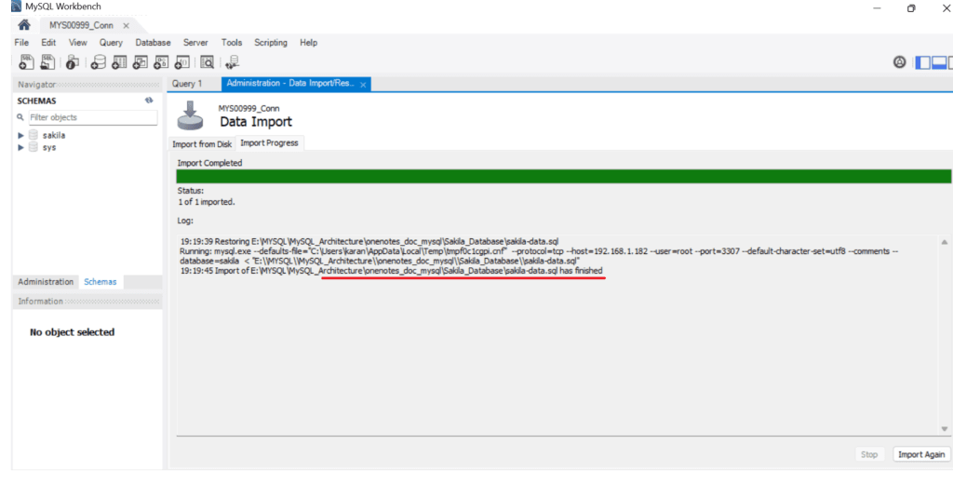Click the Home screen icon
The image size is (953, 498).
tap(24, 25)
